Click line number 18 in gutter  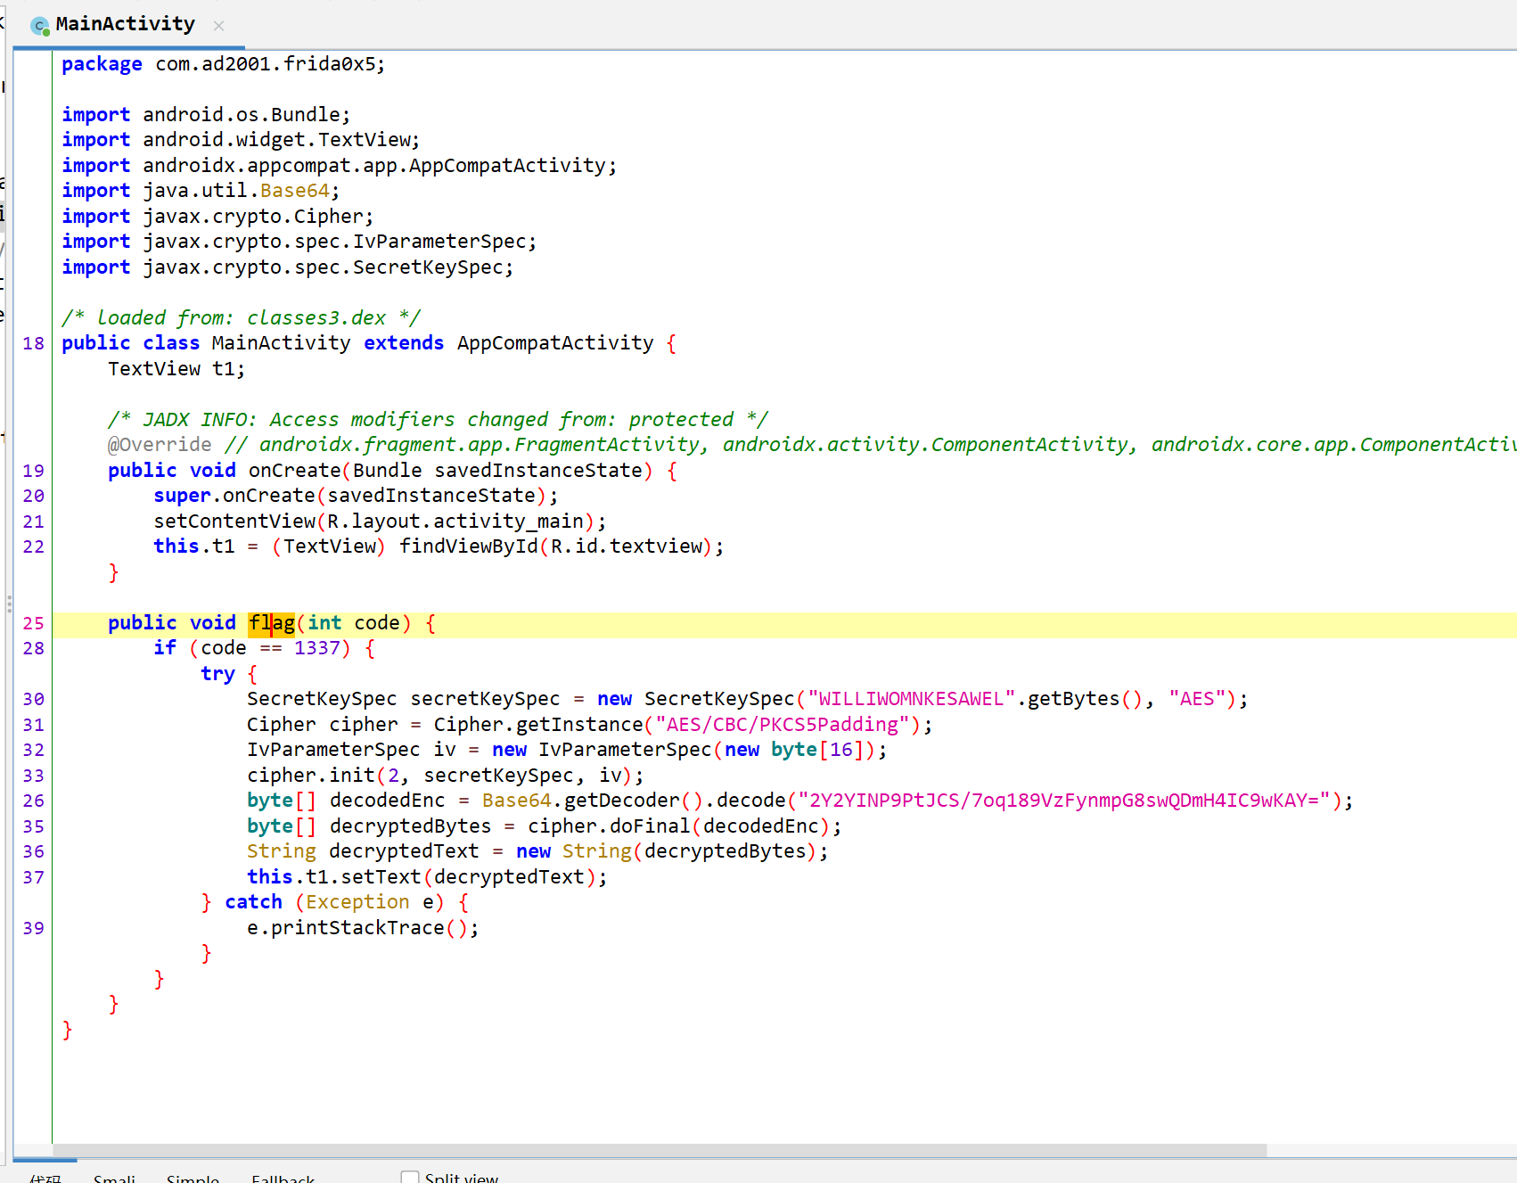[34, 343]
